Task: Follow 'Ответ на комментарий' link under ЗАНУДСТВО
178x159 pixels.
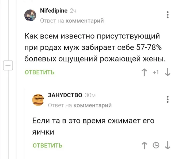Action: tap(79, 105)
